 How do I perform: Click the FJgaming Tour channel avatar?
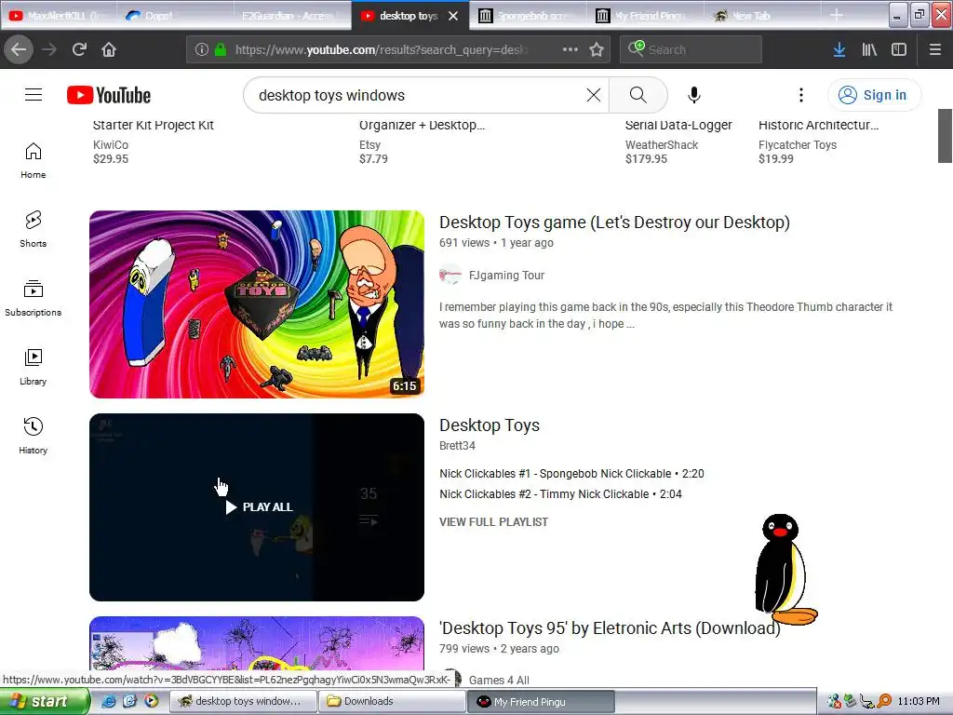pyautogui.click(x=450, y=276)
